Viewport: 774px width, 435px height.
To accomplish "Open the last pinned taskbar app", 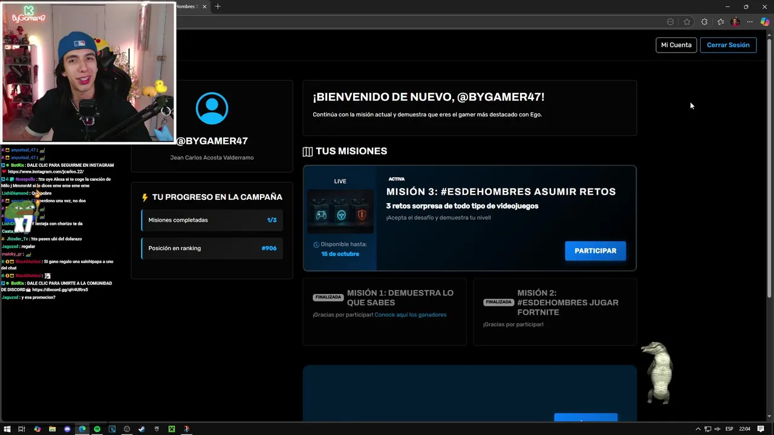I will click(x=186, y=429).
